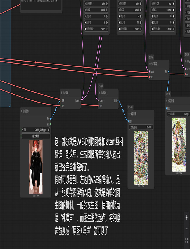Click the 像素 input port on VAE编码

click(x=61, y=100)
